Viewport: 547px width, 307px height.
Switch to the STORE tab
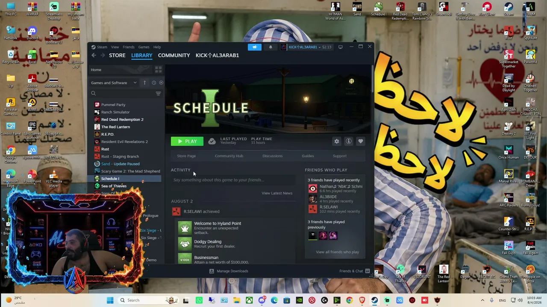click(x=117, y=55)
